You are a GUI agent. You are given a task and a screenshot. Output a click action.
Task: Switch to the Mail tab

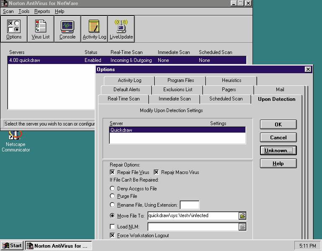pos(280,90)
